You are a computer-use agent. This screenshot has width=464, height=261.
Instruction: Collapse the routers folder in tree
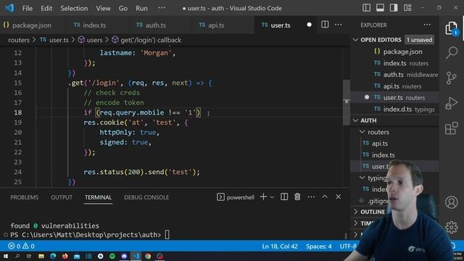point(362,132)
